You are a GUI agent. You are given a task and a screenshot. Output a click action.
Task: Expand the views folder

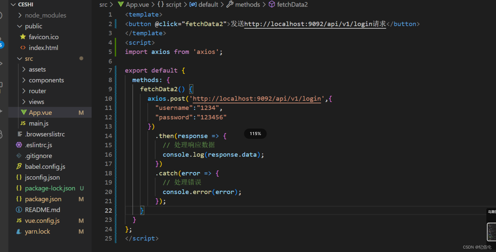pyautogui.click(x=24, y=102)
